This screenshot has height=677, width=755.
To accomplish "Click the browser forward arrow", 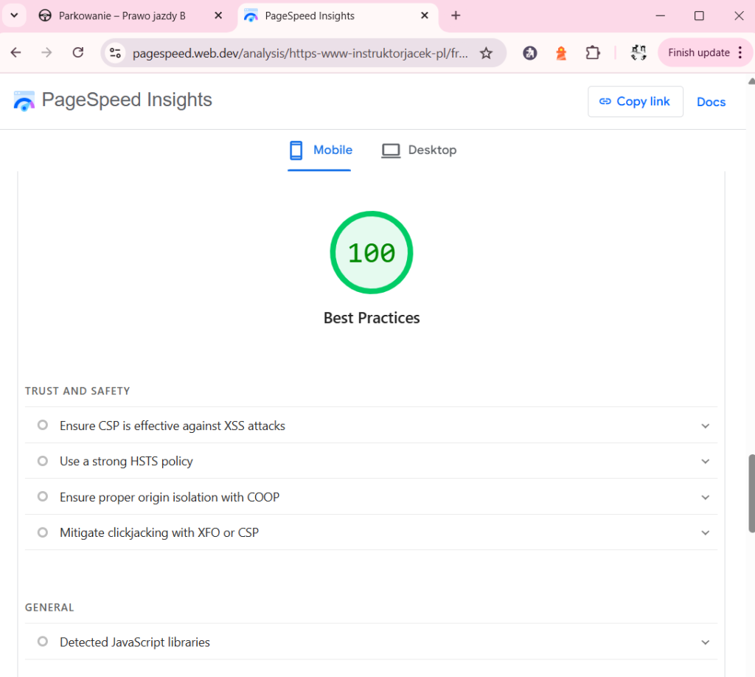I will [x=46, y=52].
